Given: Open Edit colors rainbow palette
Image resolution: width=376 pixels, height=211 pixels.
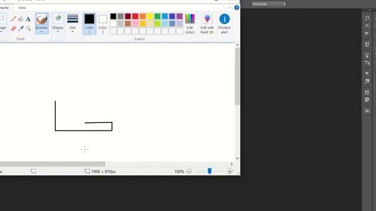Looking at the screenshot, I should click(190, 19).
